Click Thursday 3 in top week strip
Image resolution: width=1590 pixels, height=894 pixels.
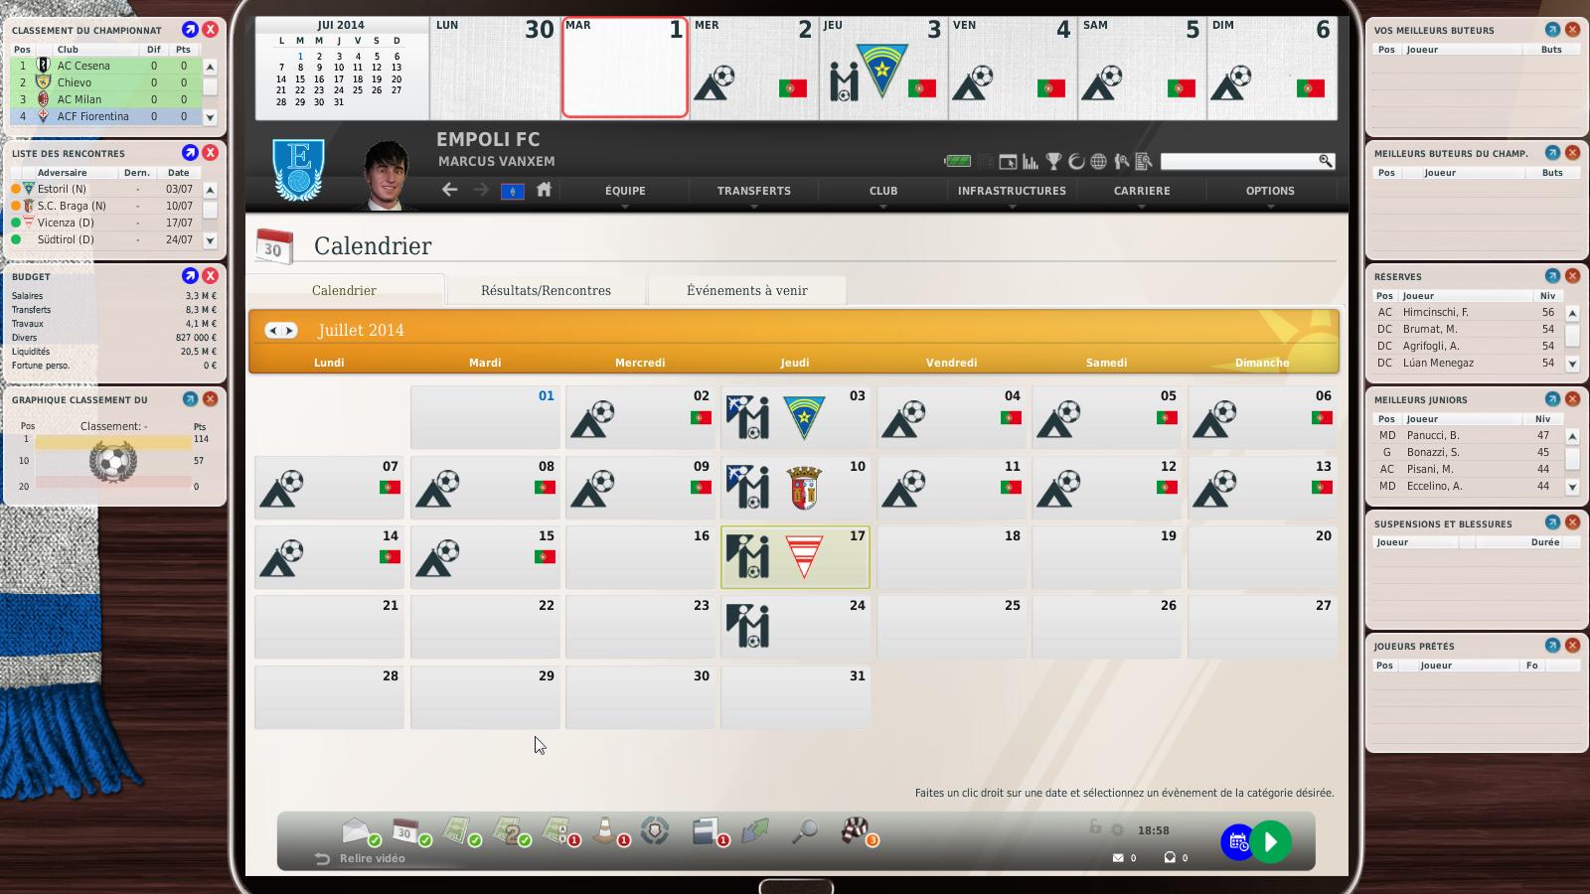(883, 68)
